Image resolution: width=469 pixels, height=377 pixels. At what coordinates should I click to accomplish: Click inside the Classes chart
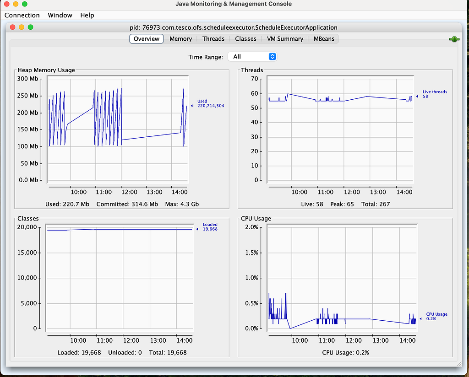click(120, 277)
